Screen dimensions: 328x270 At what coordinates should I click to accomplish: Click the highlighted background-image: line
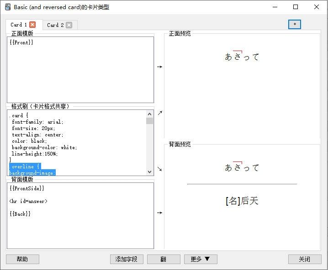pyautogui.click(x=32, y=173)
